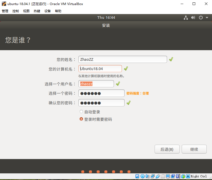Click the shared folders status icon
This screenshot has height=180, width=212.
pos(163,176)
